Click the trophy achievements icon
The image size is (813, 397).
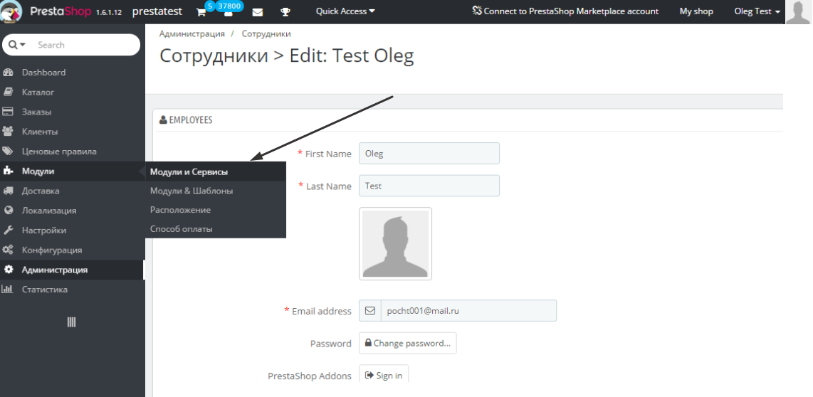[x=285, y=12]
